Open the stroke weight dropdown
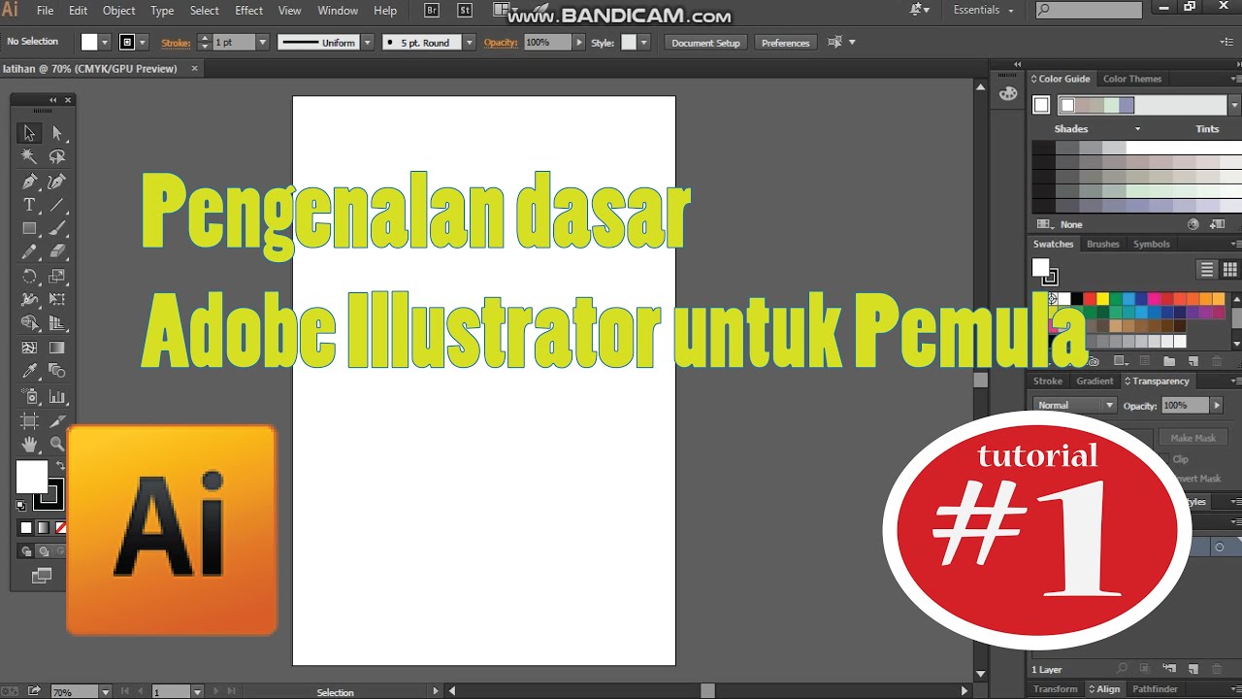 262,43
